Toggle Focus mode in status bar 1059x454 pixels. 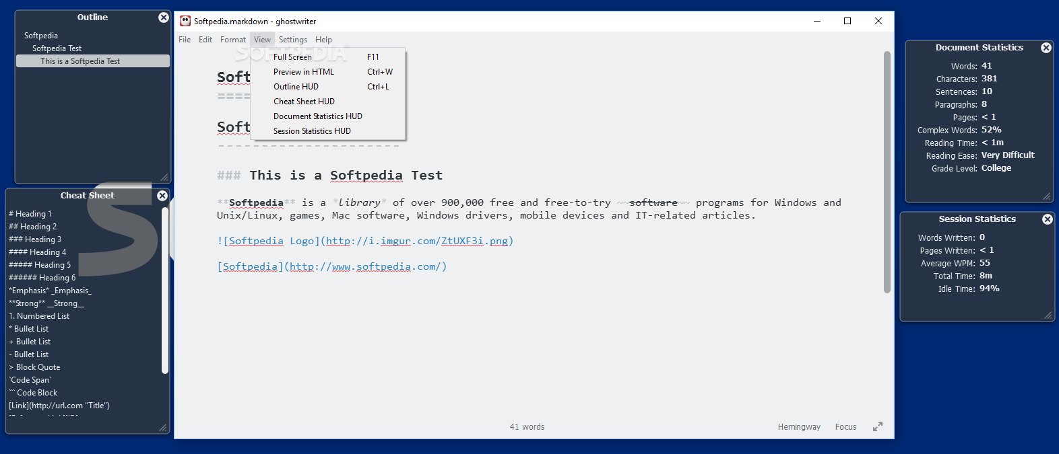click(x=845, y=427)
